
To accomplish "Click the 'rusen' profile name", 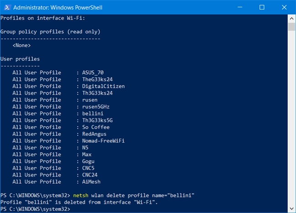I will 90,100.
